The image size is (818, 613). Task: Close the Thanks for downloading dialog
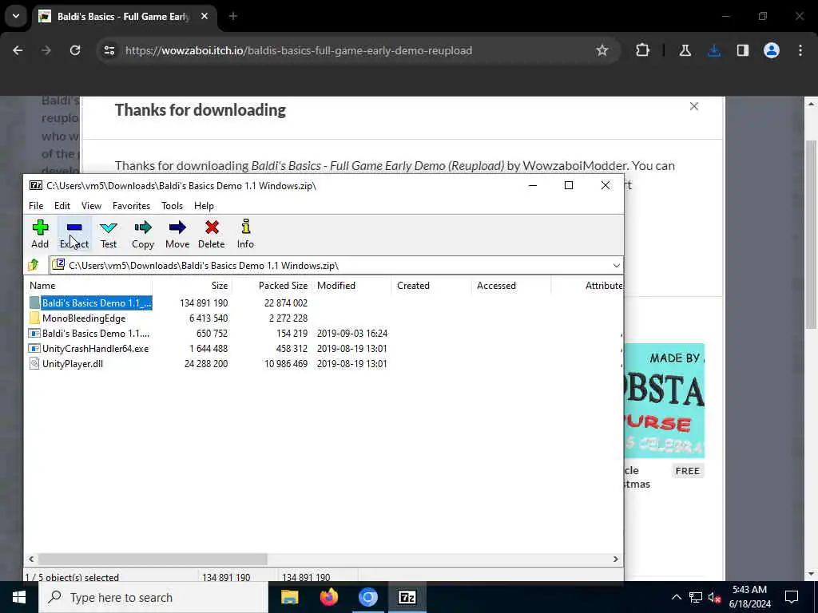point(694,106)
